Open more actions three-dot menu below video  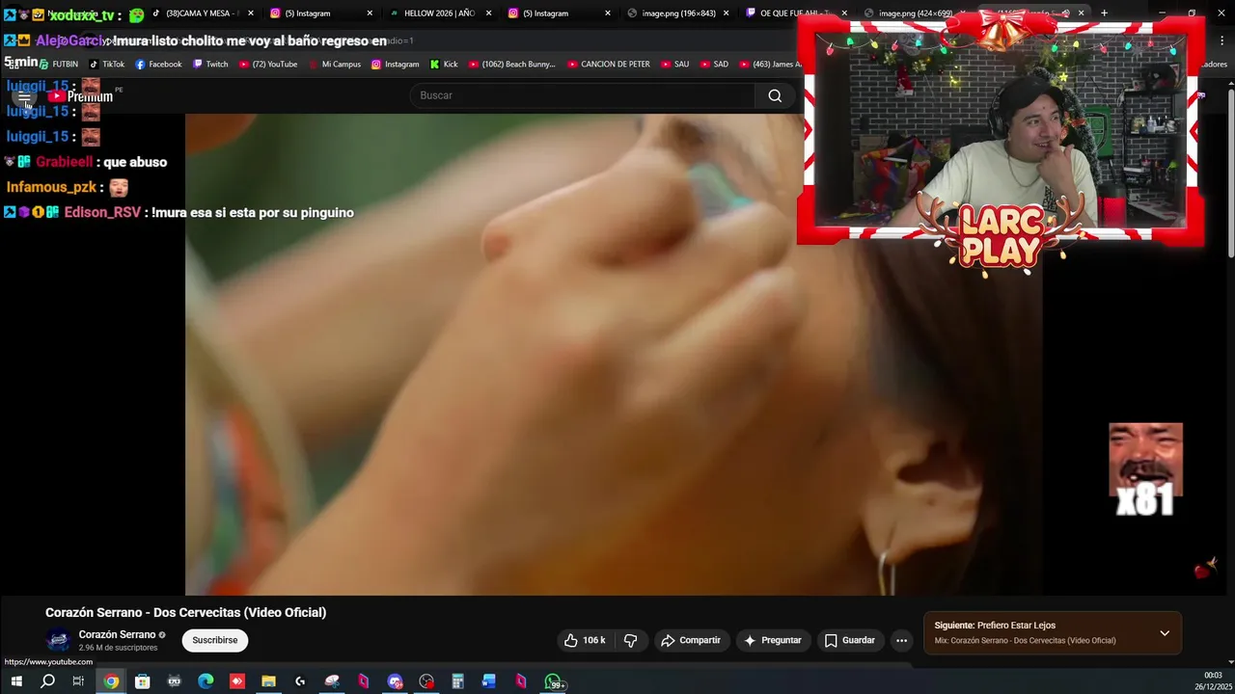click(901, 640)
